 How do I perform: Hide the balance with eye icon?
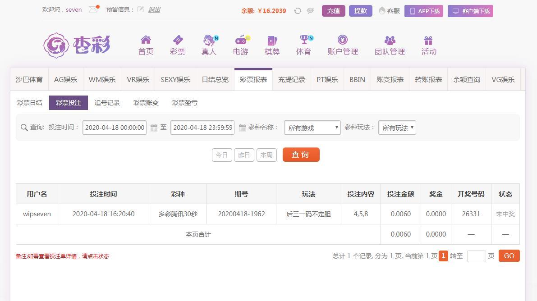(310, 11)
